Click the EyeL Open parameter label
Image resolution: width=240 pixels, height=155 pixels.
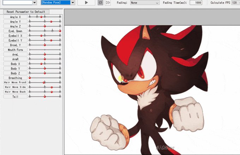pyautogui.click(x=15, y=31)
